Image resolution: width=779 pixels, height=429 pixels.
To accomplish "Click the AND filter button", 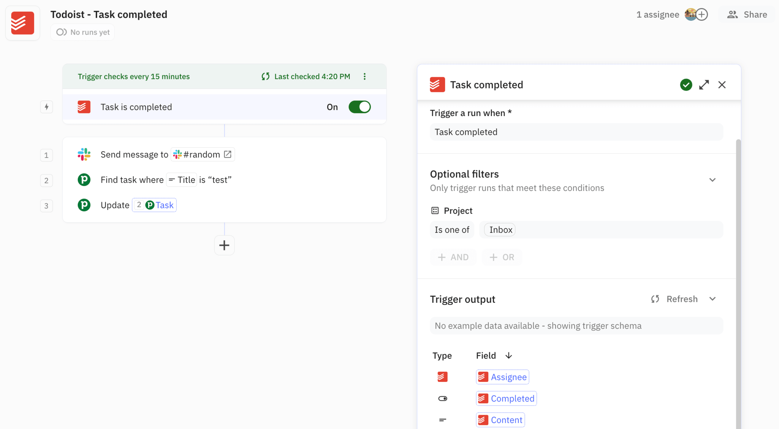I will 453,257.
